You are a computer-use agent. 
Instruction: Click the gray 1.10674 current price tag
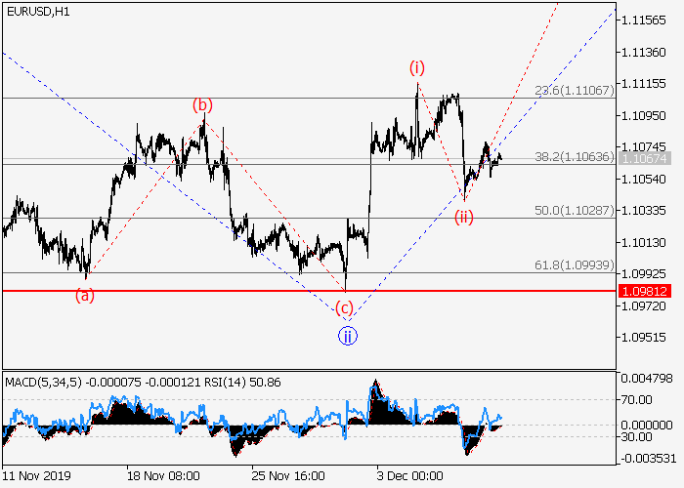[x=644, y=157]
